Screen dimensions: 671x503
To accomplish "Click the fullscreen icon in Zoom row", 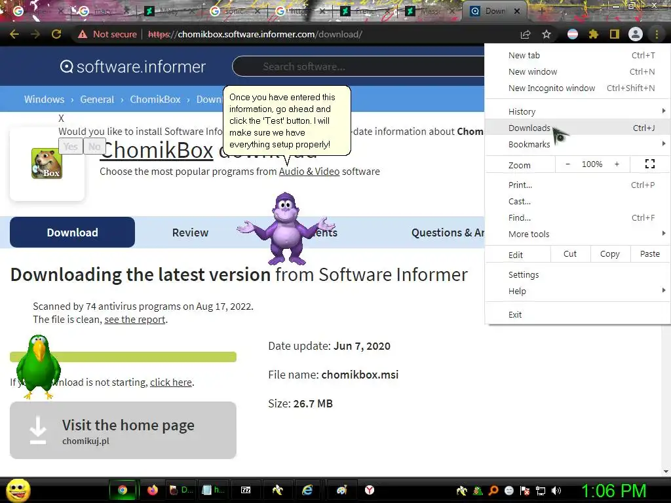I will tap(649, 164).
